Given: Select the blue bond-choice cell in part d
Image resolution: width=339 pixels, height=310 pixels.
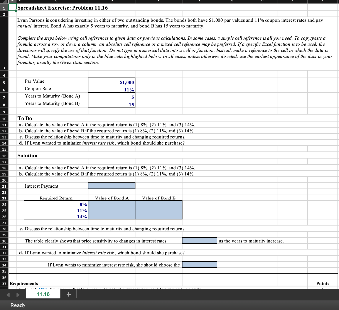Looking at the screenshot, I should pos(200,264).
